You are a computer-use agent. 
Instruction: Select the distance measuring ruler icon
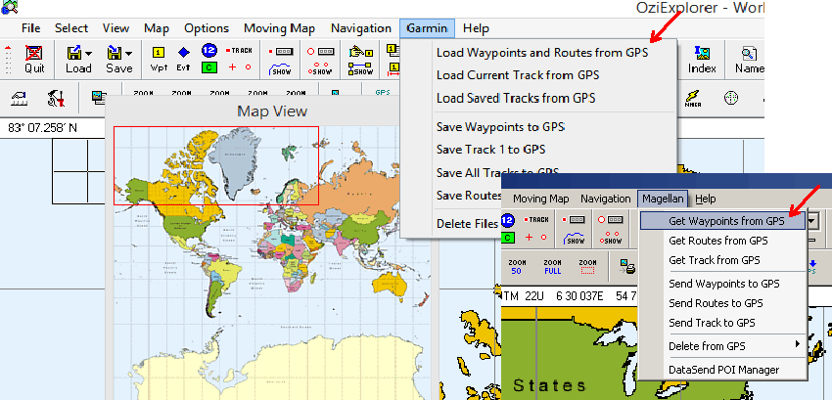[20, 98]
